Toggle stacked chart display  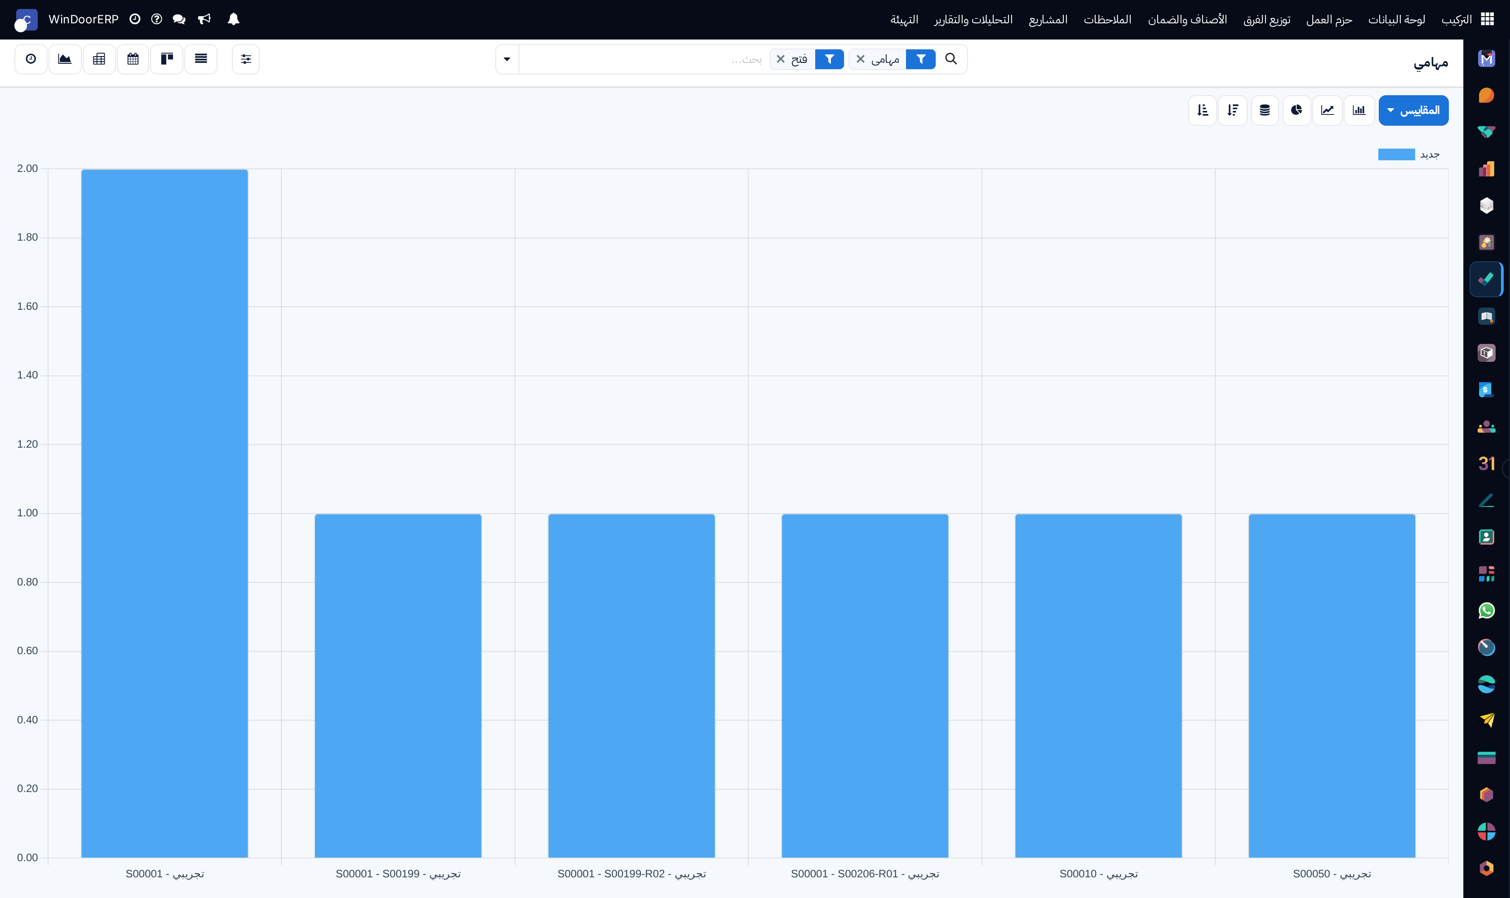click(x=1264, y=110)
